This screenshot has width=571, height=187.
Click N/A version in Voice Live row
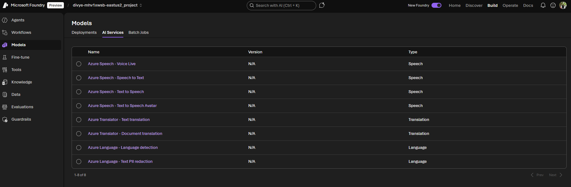click(x=252, y=64)
